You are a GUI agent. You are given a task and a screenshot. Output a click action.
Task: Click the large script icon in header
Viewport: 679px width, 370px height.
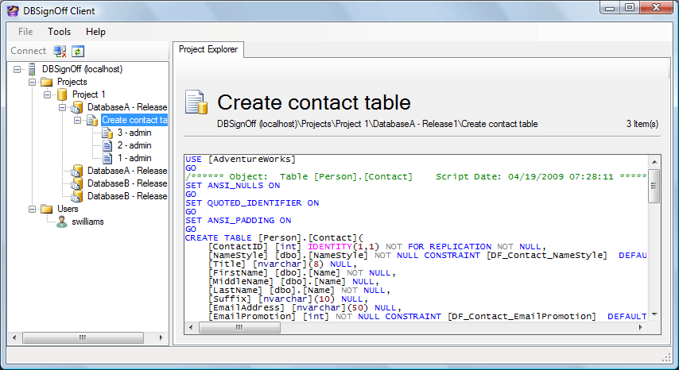[x=196, y=102]
